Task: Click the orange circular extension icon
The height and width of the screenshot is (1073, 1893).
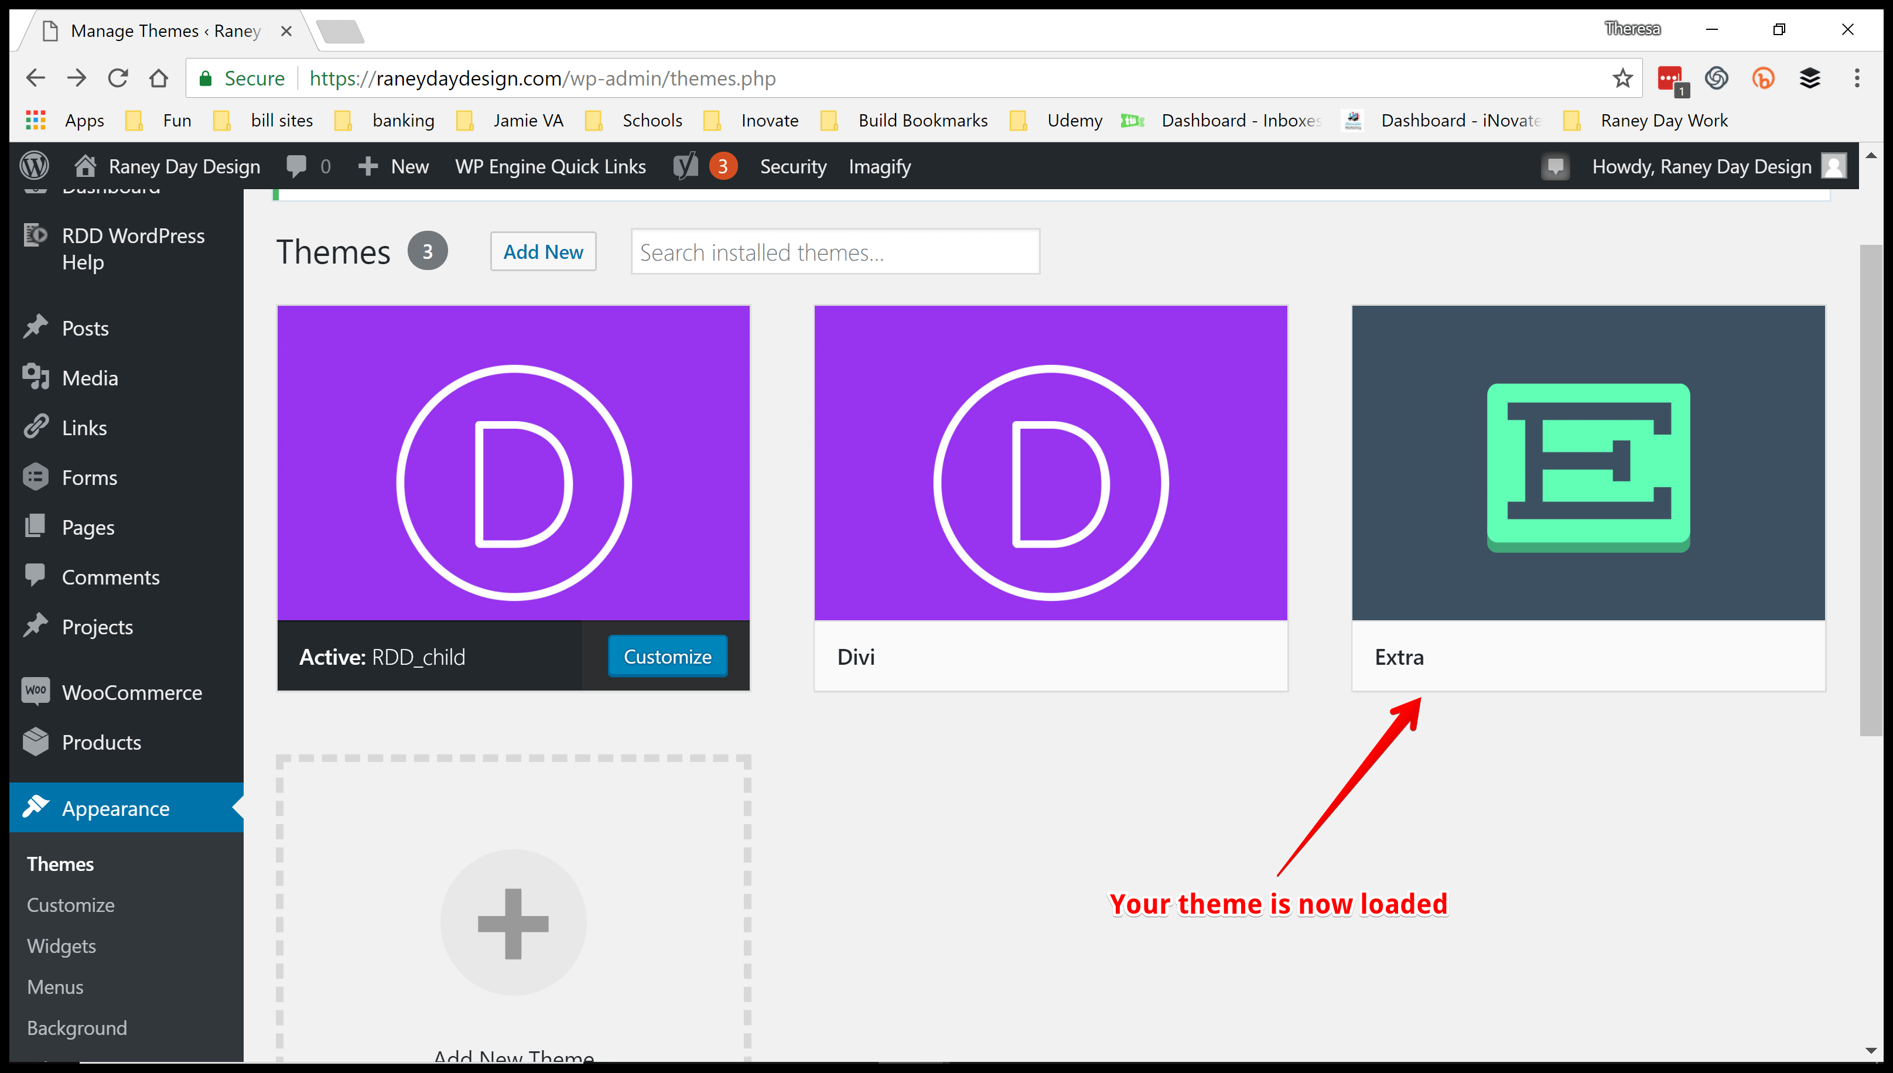Action: click(x=1762, y=78)
